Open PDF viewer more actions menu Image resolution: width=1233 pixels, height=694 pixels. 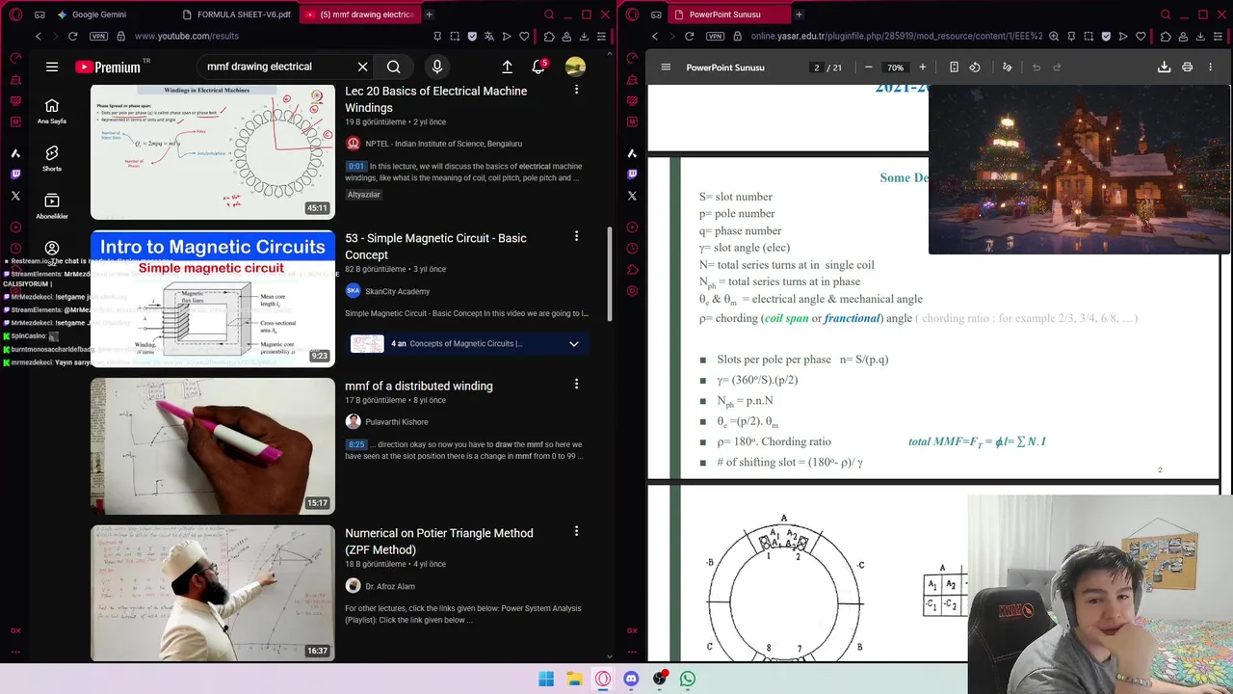[1211, 67]
